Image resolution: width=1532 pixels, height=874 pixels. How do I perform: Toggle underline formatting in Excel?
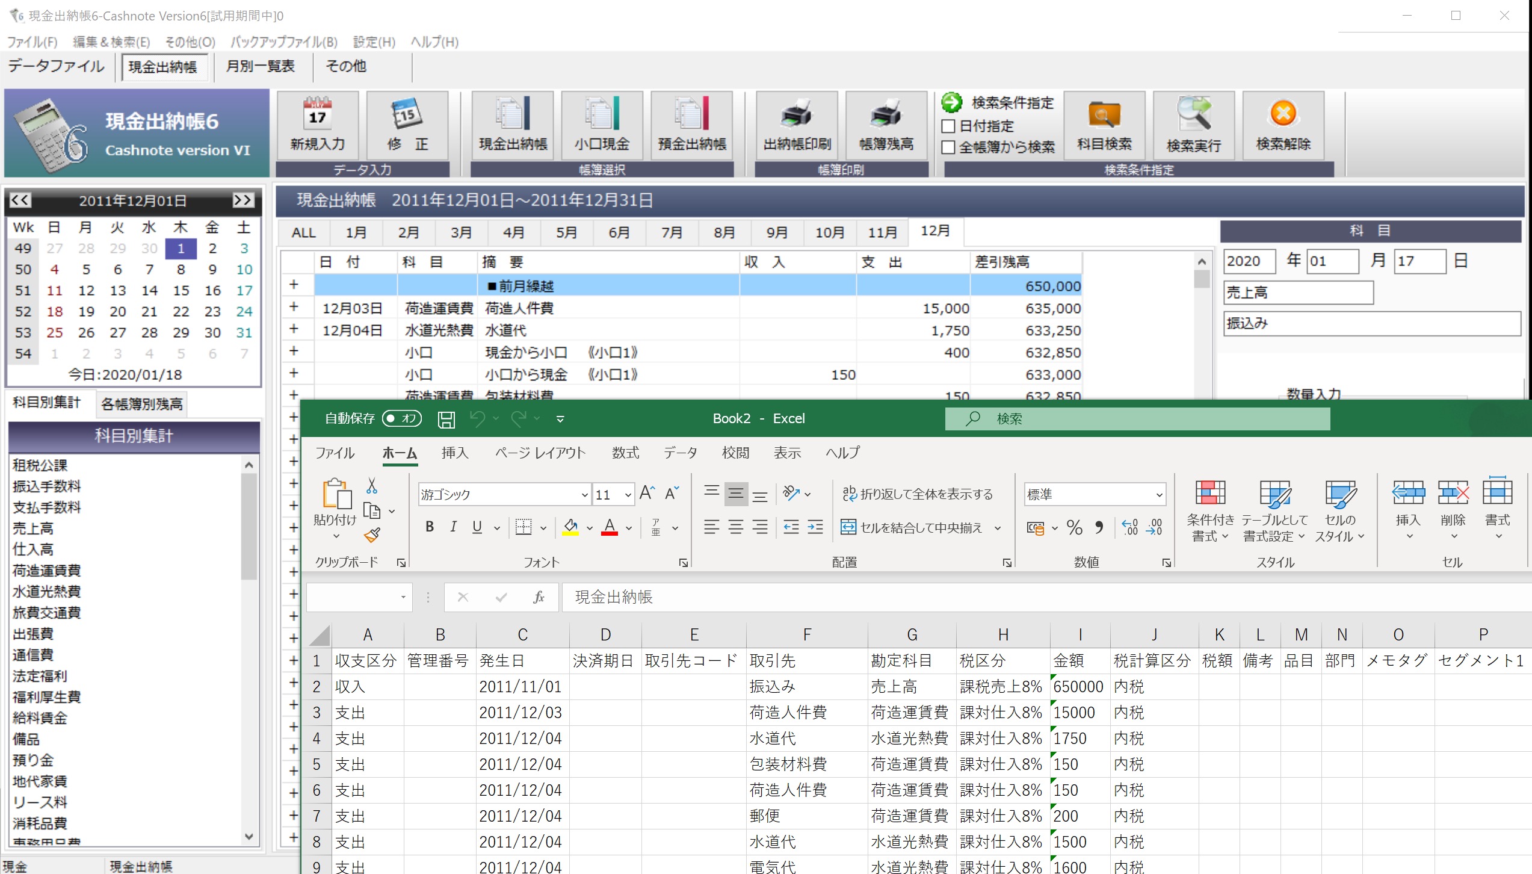pyautogui.click(x=477, y=527)
